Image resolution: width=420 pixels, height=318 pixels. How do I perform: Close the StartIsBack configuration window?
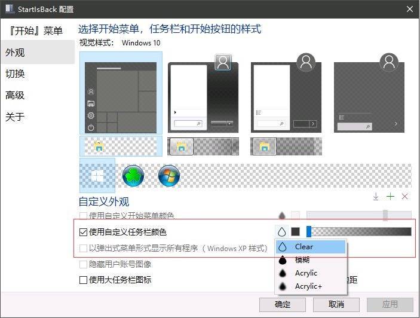[410, 9]
